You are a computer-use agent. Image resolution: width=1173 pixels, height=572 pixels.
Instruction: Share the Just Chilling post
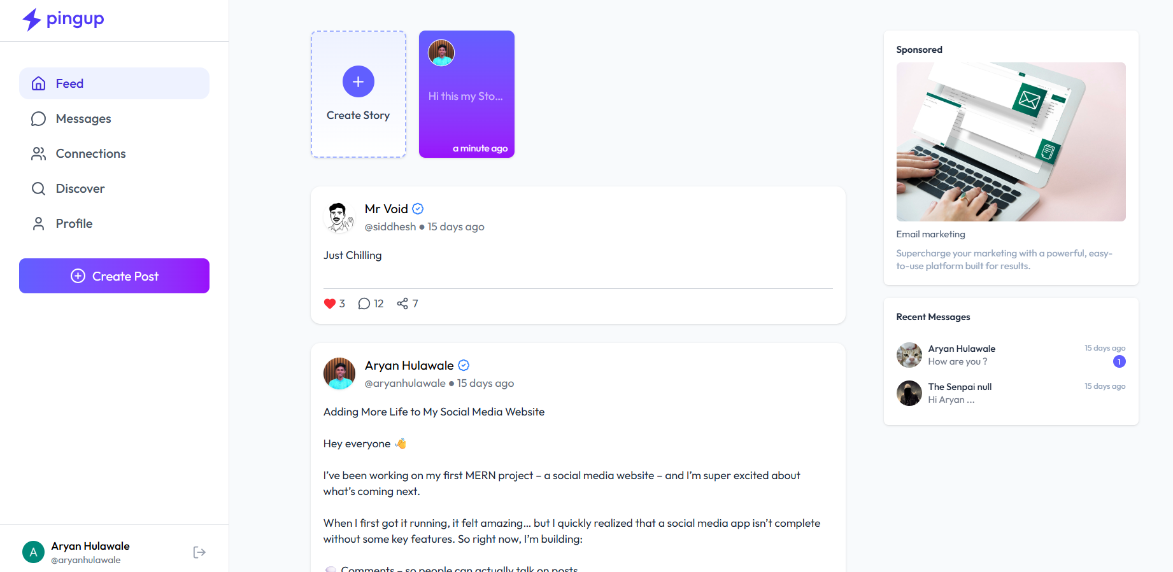pos(402,303)
